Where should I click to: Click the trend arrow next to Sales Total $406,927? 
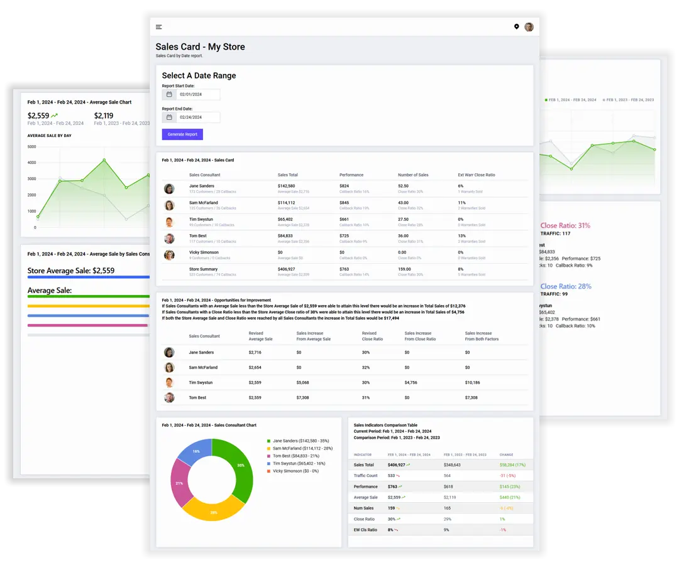pos(408,465)
